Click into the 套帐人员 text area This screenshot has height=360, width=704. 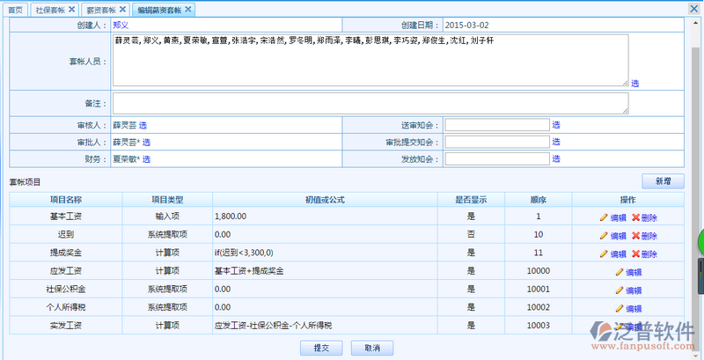(x=370, y=60)
